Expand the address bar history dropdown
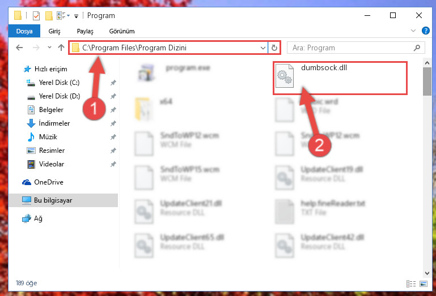This screenshot has width=436, height=296. point(263,48)
